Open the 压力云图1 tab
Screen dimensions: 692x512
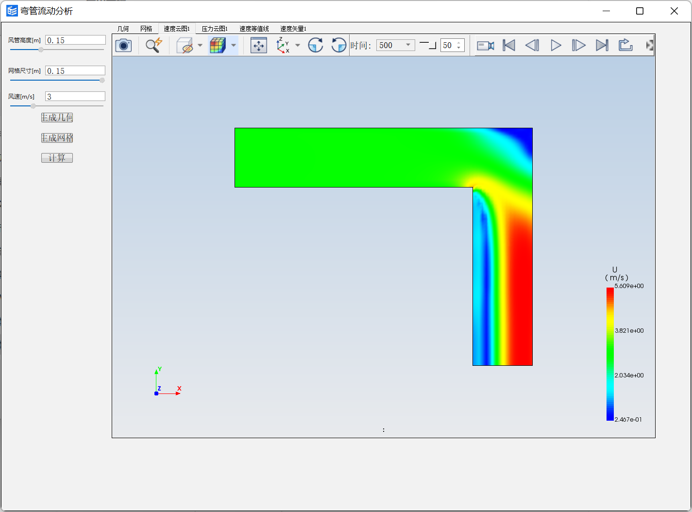coord(215,29)
